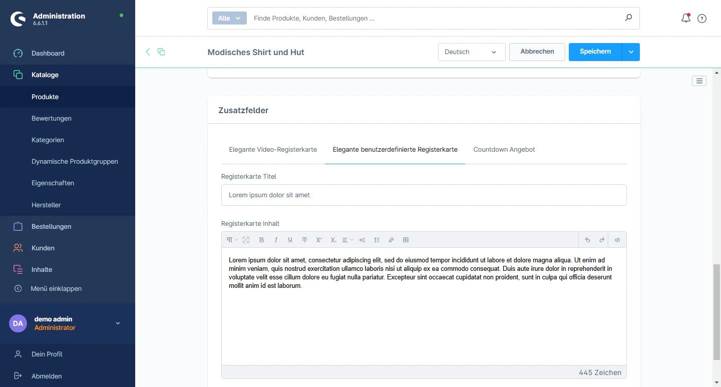Image resolution: width=721 pixels, height=387 pixels.
Task: Toggle bold formatting in the editor toolbar
Action: click(x=261, y=240)
